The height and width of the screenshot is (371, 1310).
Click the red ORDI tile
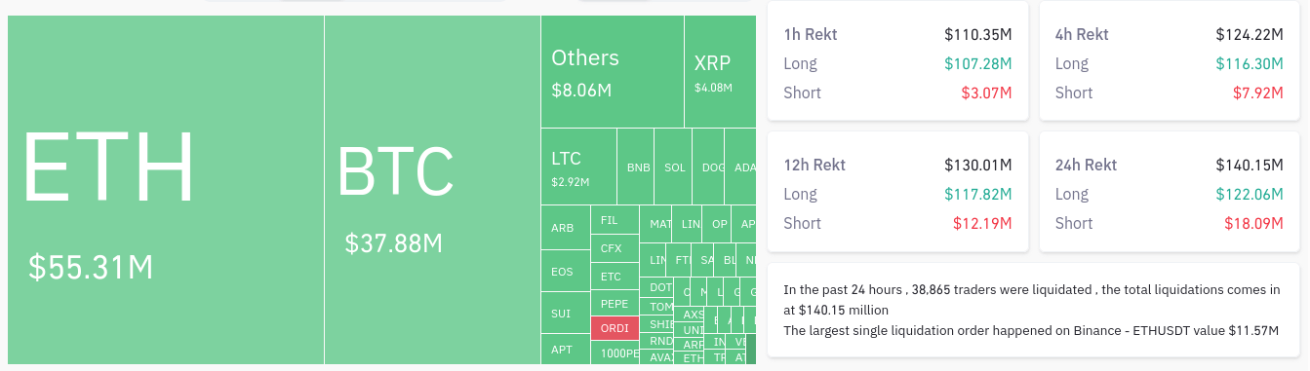coord(615,328)
